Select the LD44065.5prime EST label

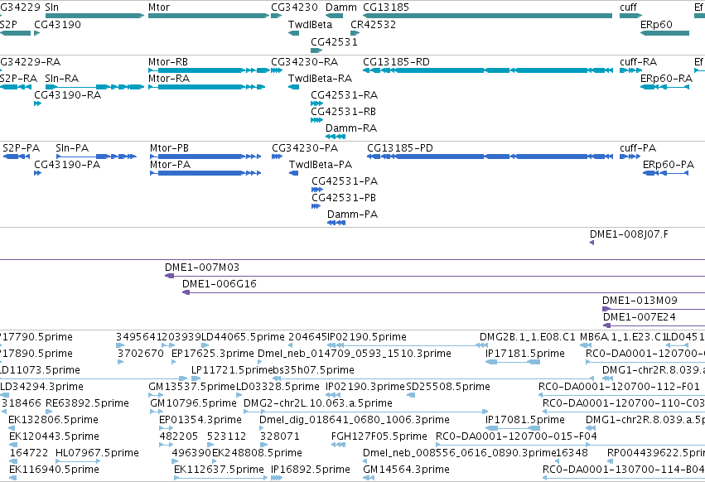[244, 337]
